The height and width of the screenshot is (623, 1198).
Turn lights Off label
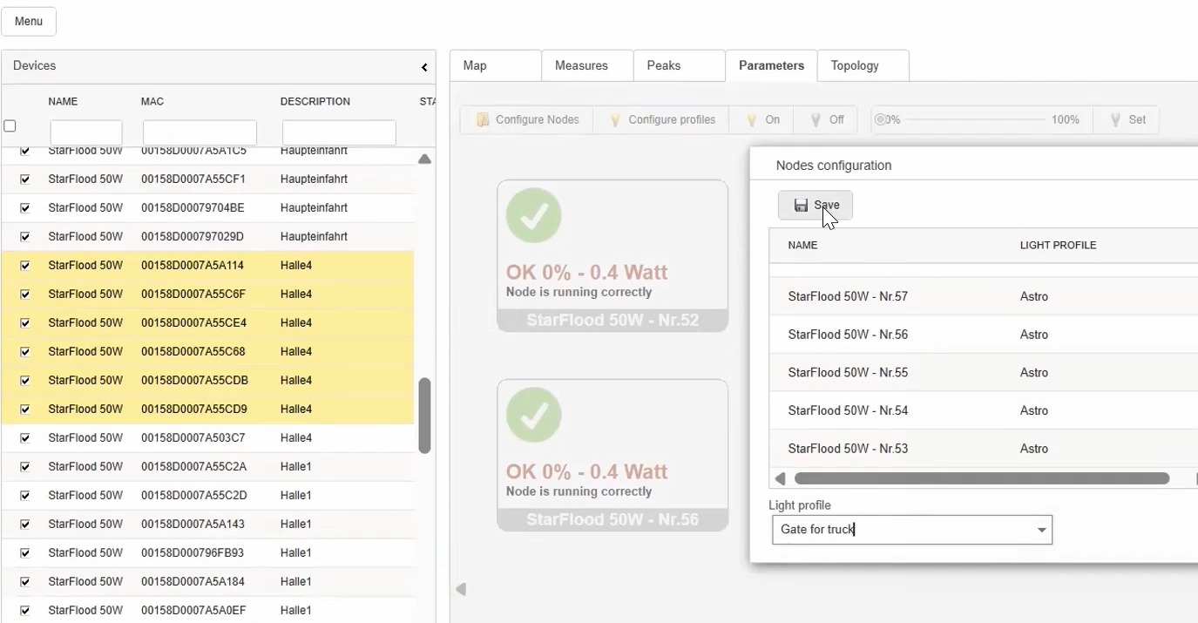click(x=836, y=119)
